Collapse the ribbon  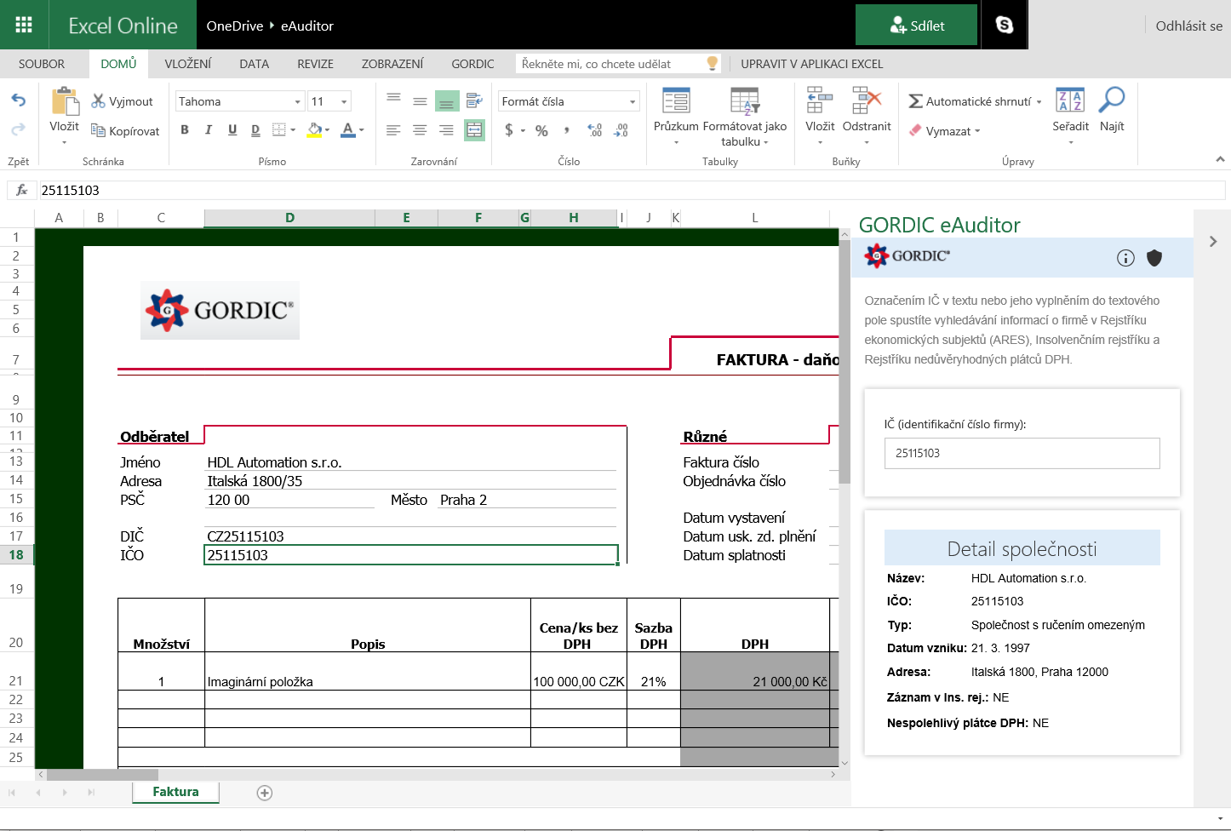point(1220,159)
